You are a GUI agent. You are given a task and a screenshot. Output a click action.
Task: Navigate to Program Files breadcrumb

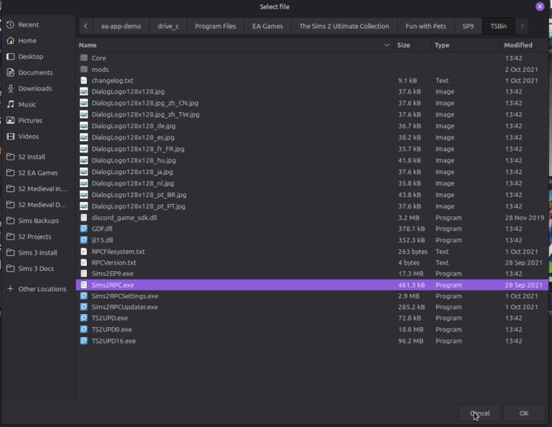click(215, 27)
